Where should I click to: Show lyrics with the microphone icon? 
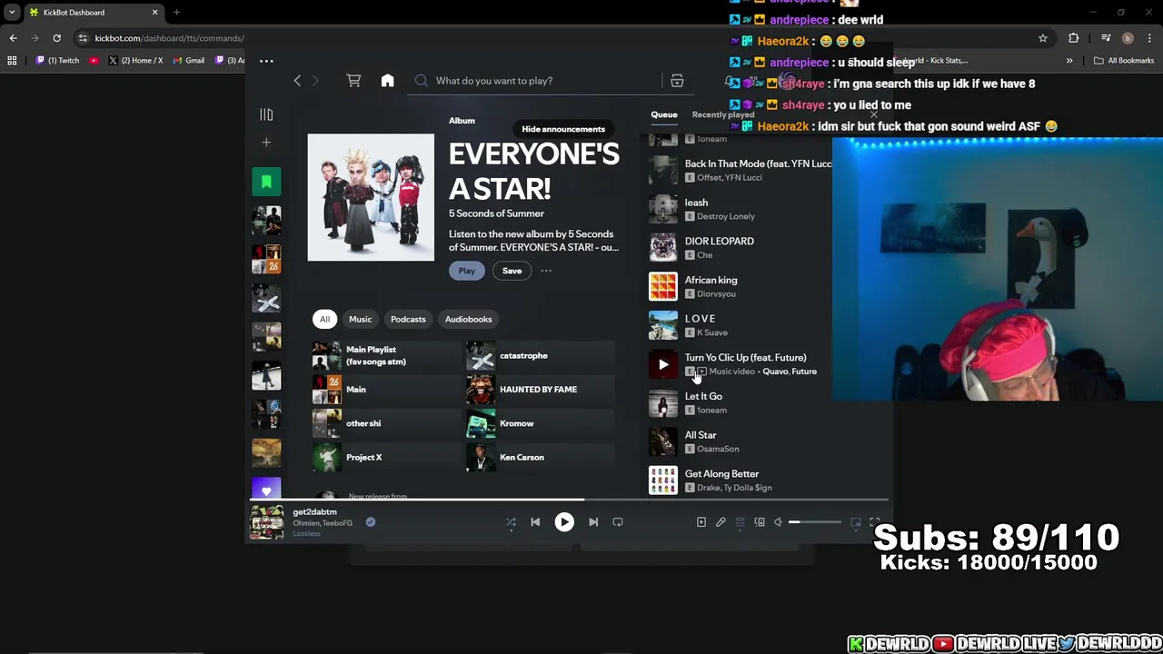[x=721, y=522]
